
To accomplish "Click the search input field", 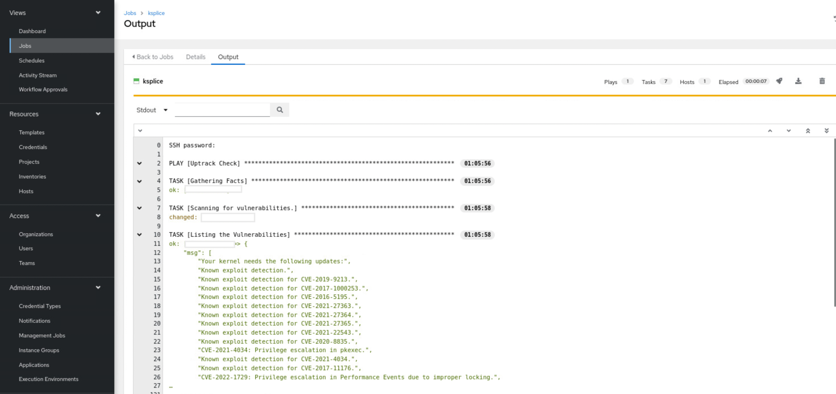I will [x=222, y=110].
